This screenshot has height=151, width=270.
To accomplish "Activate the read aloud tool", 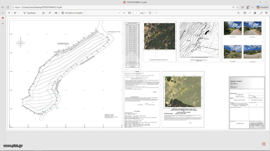I will click(x=50, y=13).
